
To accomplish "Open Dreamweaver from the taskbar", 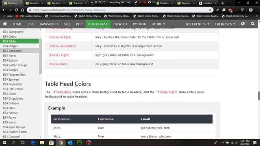I will [80, 142].
